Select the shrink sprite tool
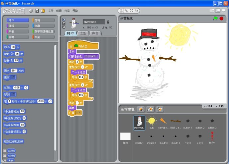 click(136, 11)
